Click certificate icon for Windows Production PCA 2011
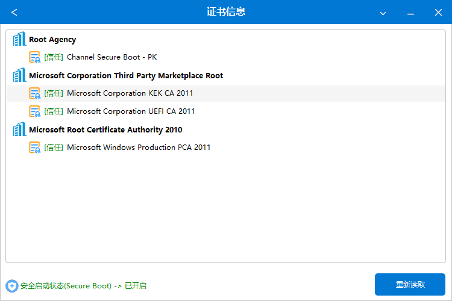The height and width of the screenshot is (301, 452). (x=35, y=147)
